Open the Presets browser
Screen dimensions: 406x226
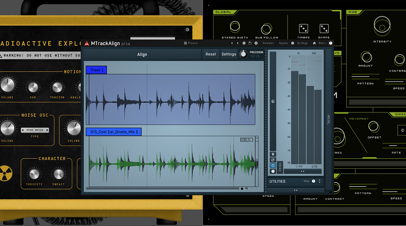(191, 43)
